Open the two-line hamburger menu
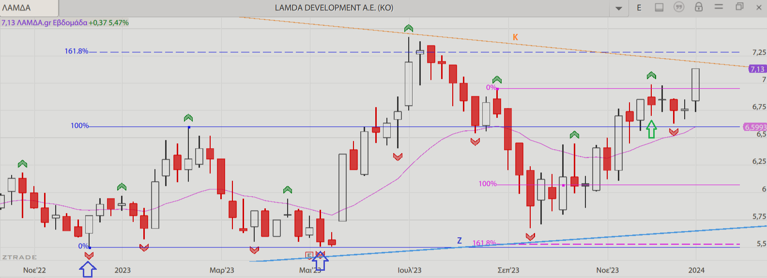The height and width of the screenshot is (278, 767). (x=719, y=7)
